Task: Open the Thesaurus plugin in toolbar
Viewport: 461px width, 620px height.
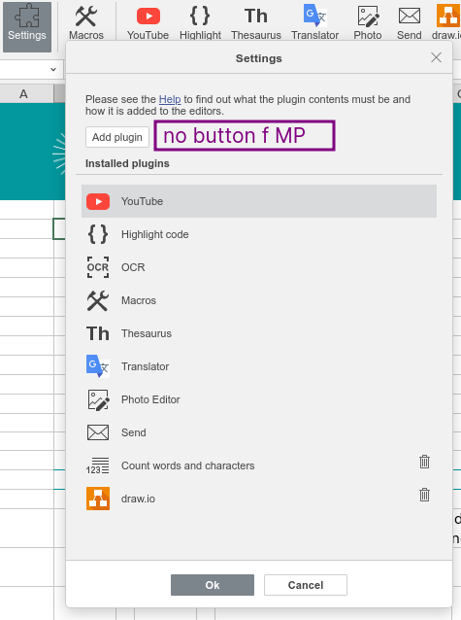Action: click(256, 23)
